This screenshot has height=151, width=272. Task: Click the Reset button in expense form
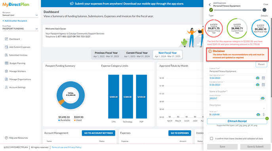tap(261, 64)
